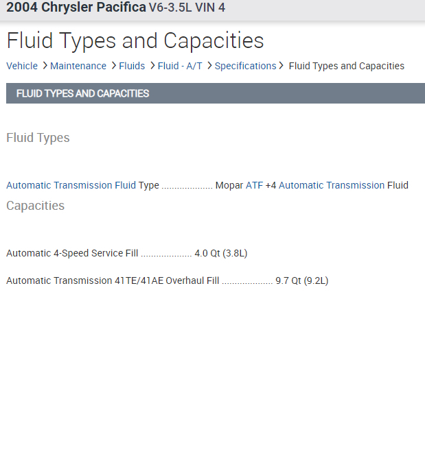Image resolution: width=425 pixels, height=467 pixels.
Task: Open the Automatic Transmission Fluid Type link
Action: 71,185
